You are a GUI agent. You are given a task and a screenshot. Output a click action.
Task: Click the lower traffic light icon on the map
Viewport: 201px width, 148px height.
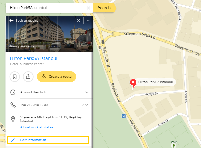tap(100, 47)
